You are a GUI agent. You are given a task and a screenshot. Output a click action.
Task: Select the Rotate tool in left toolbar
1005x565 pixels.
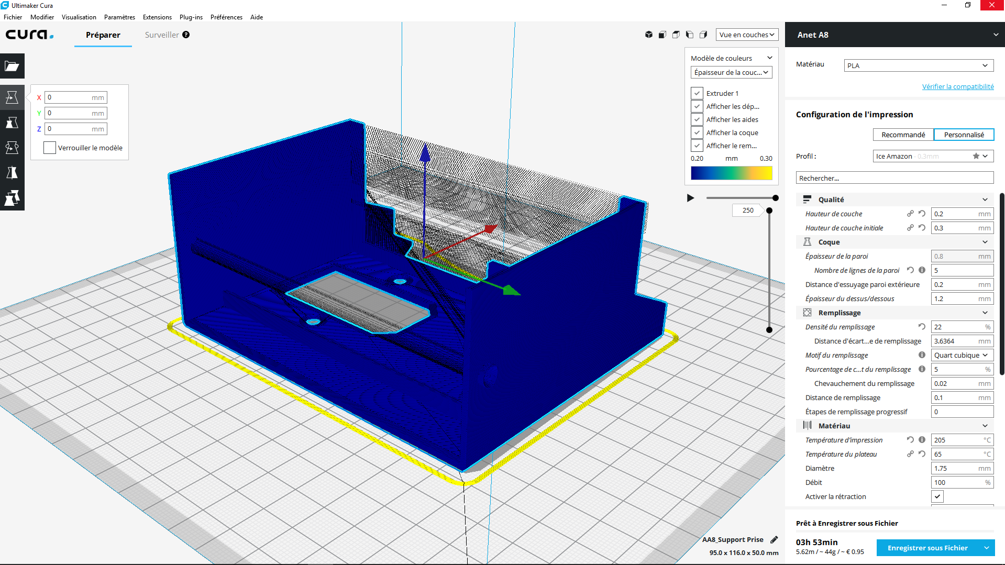(12, 148)
